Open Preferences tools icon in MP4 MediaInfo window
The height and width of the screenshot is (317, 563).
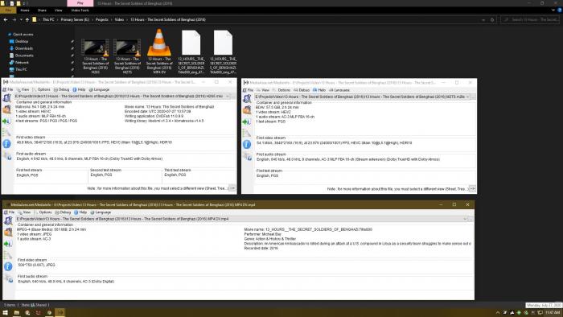(x=8, y=255)
